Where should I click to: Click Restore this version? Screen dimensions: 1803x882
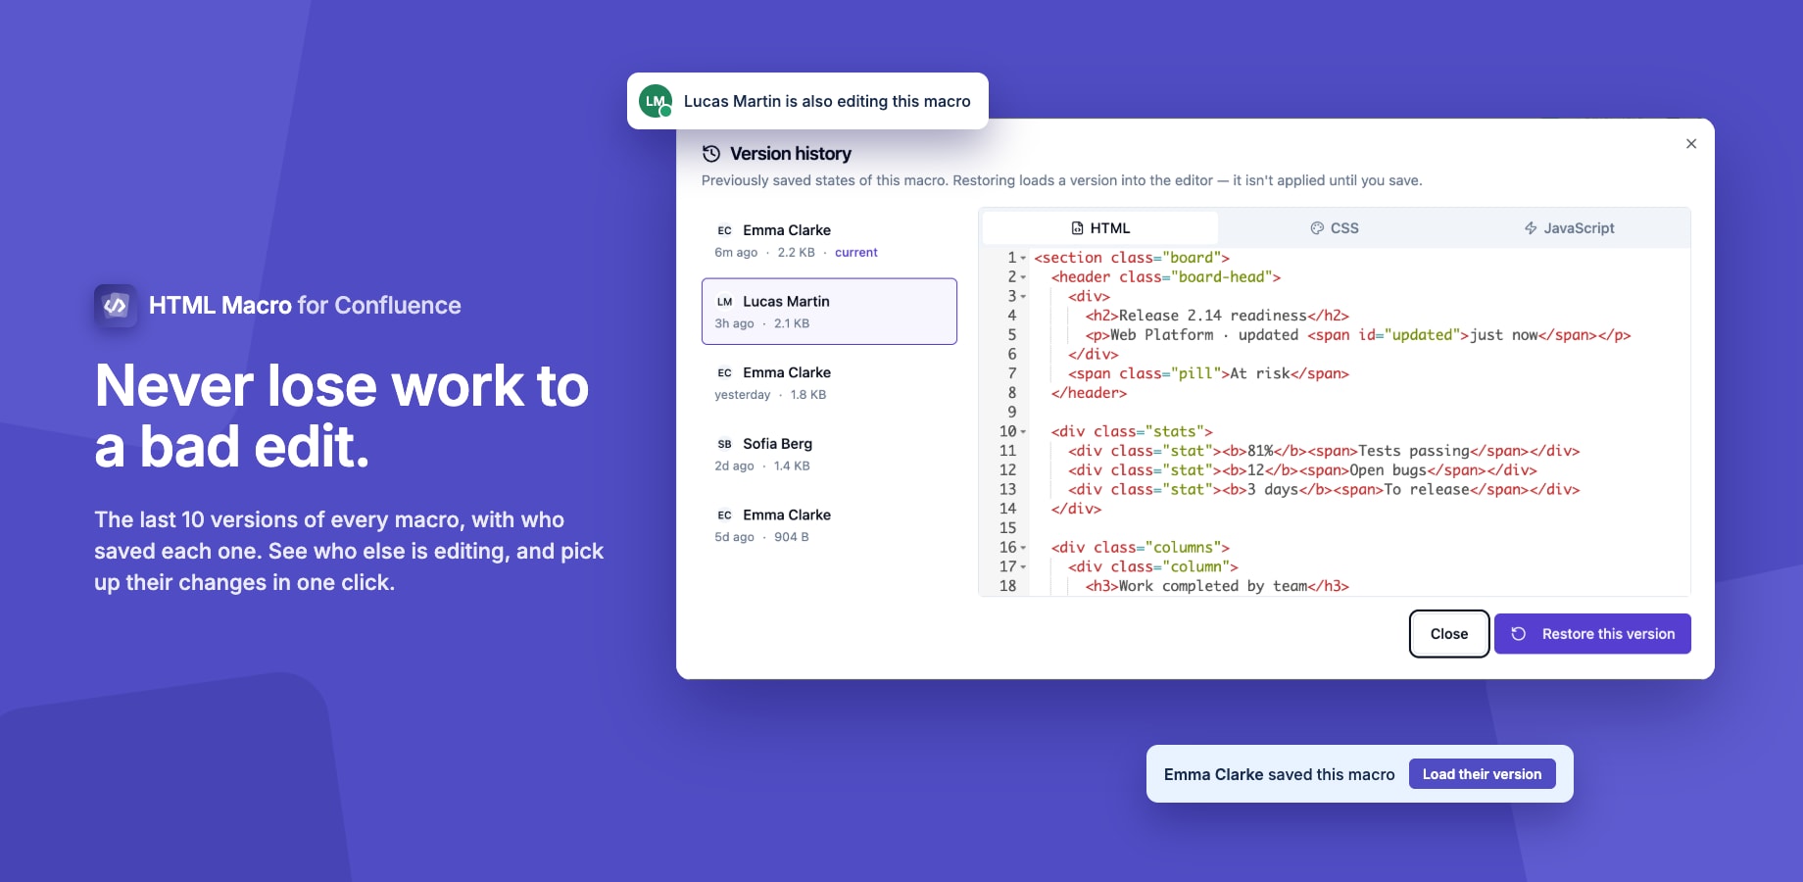click(x=1592, y=634)
